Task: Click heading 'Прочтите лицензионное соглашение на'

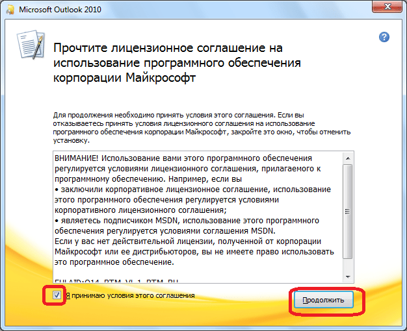Action: [x=168, y=48]
